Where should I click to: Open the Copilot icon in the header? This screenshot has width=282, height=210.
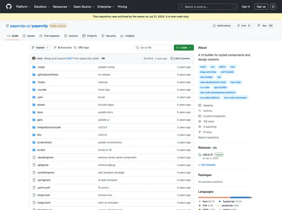(x=273, y=7)
